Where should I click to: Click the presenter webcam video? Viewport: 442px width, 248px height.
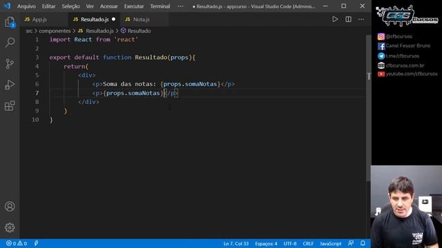[x=406, y=207]
